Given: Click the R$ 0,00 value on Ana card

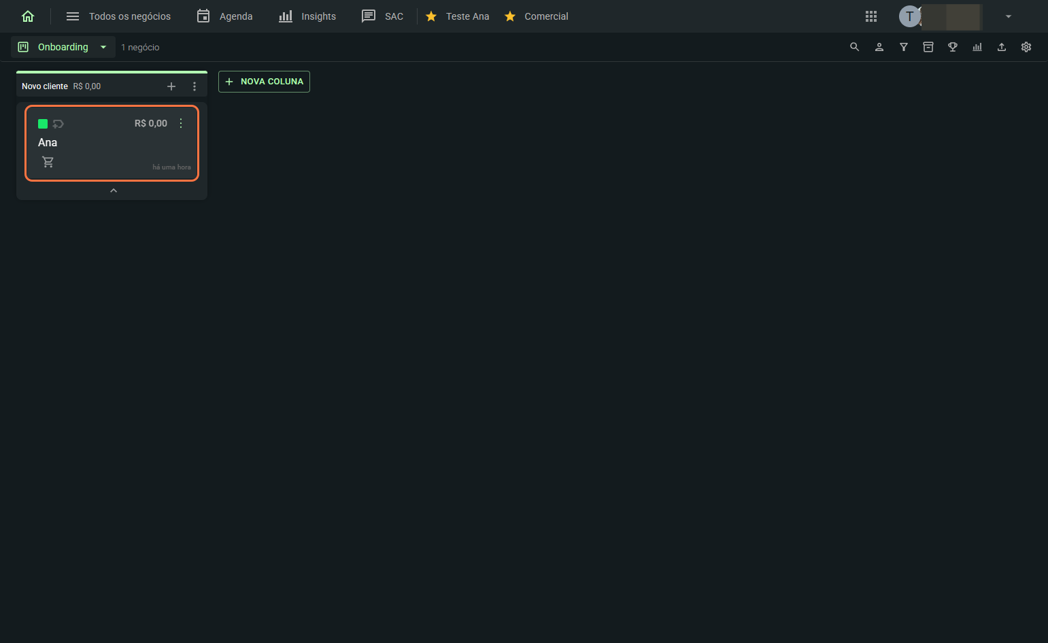Looking at the screenshot, I should 151,123.
